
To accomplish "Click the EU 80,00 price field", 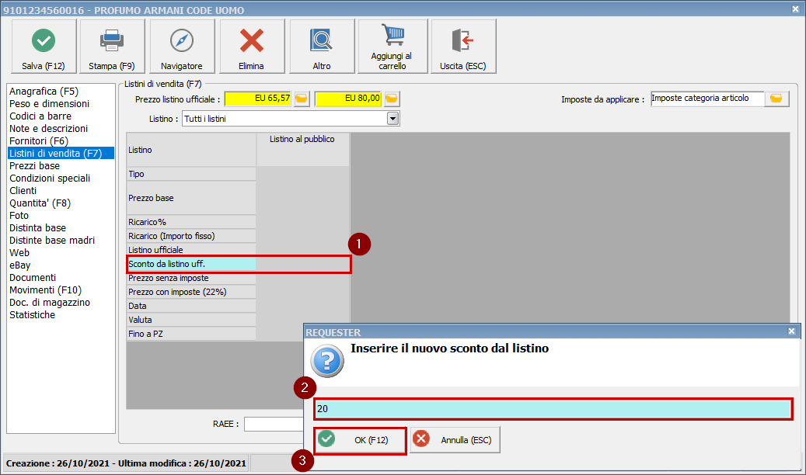I will 348,99.
